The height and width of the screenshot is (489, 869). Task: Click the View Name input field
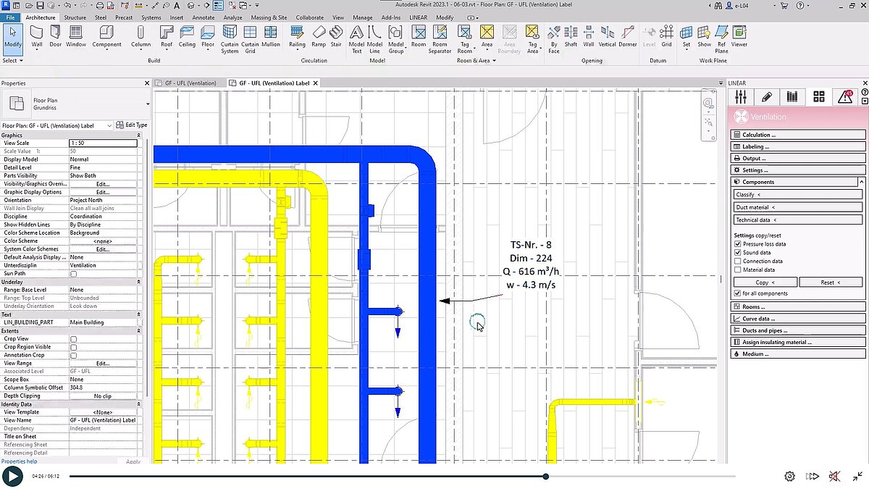[x=103, y=420]
